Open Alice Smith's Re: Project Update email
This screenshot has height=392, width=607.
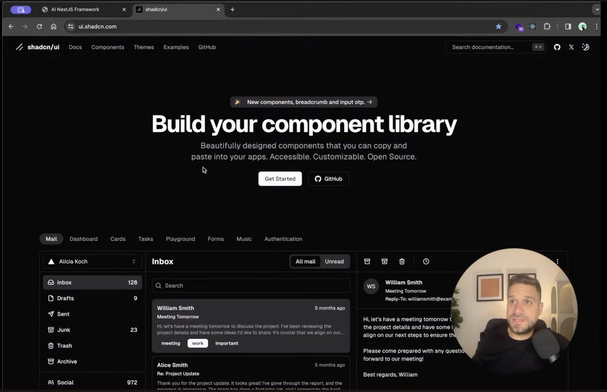pyautogui.click(x=251, y=374)
